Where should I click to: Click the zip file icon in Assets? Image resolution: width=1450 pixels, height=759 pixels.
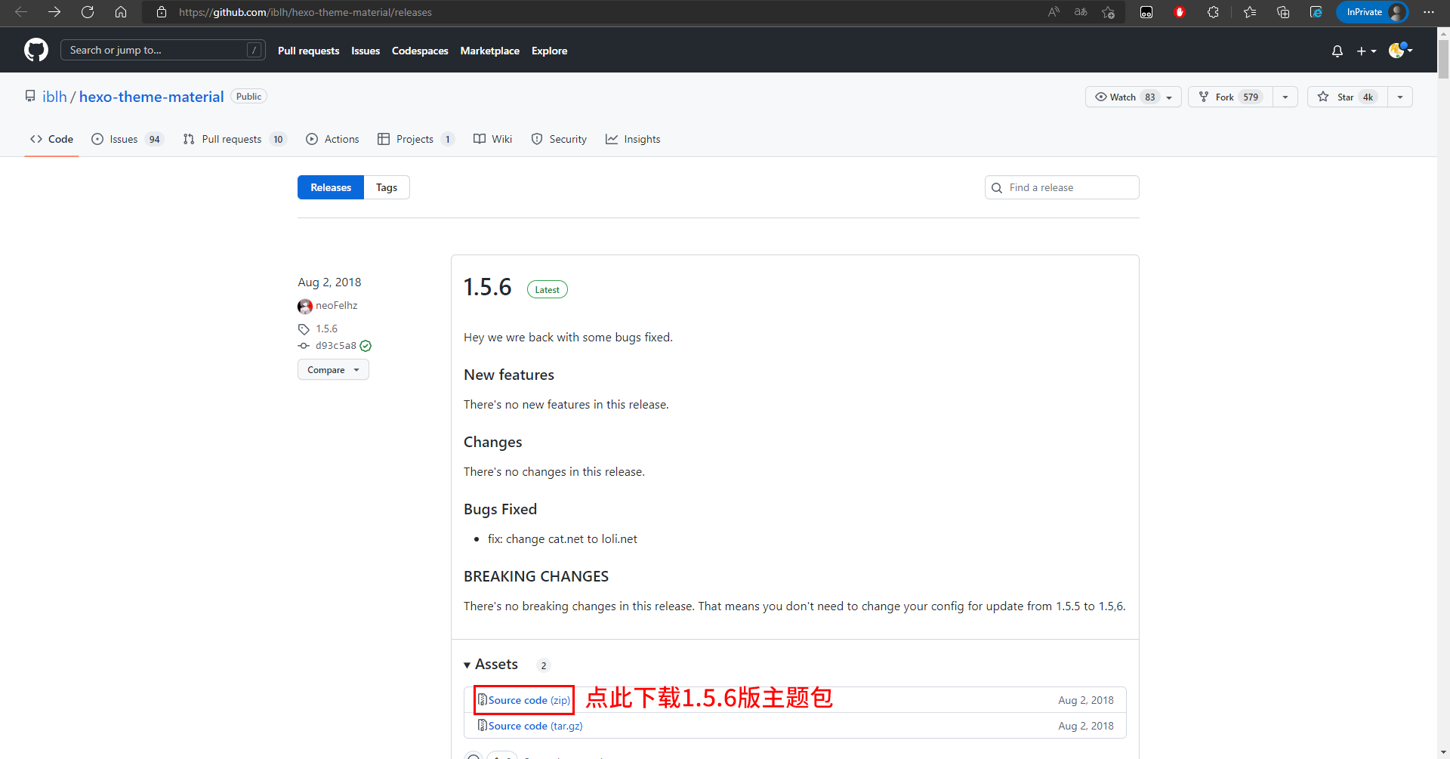tap(482, 700)
